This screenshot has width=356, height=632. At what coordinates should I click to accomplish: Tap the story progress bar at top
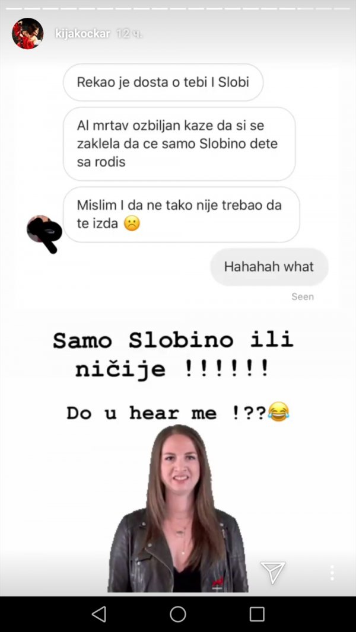178,8
